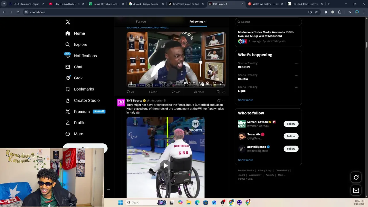Screen dimensions: 368x207
Task: Click the X search field
Action: click(268, 22)
